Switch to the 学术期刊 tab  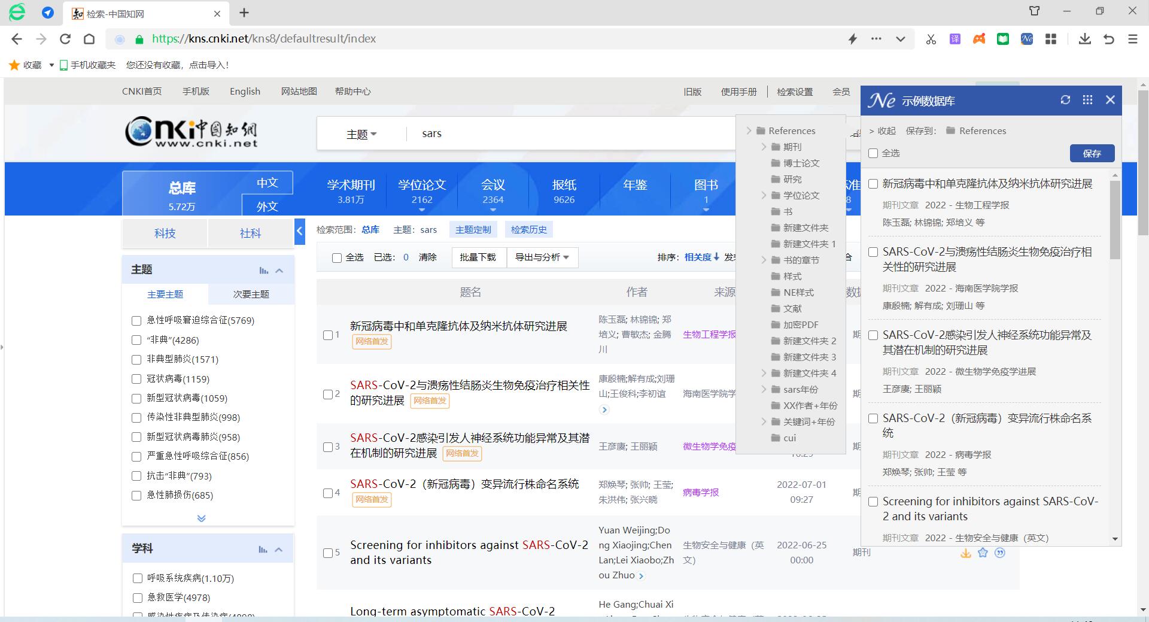click(x=351, y=191)
